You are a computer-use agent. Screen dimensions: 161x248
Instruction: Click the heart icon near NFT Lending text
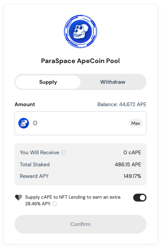point(19,197)
